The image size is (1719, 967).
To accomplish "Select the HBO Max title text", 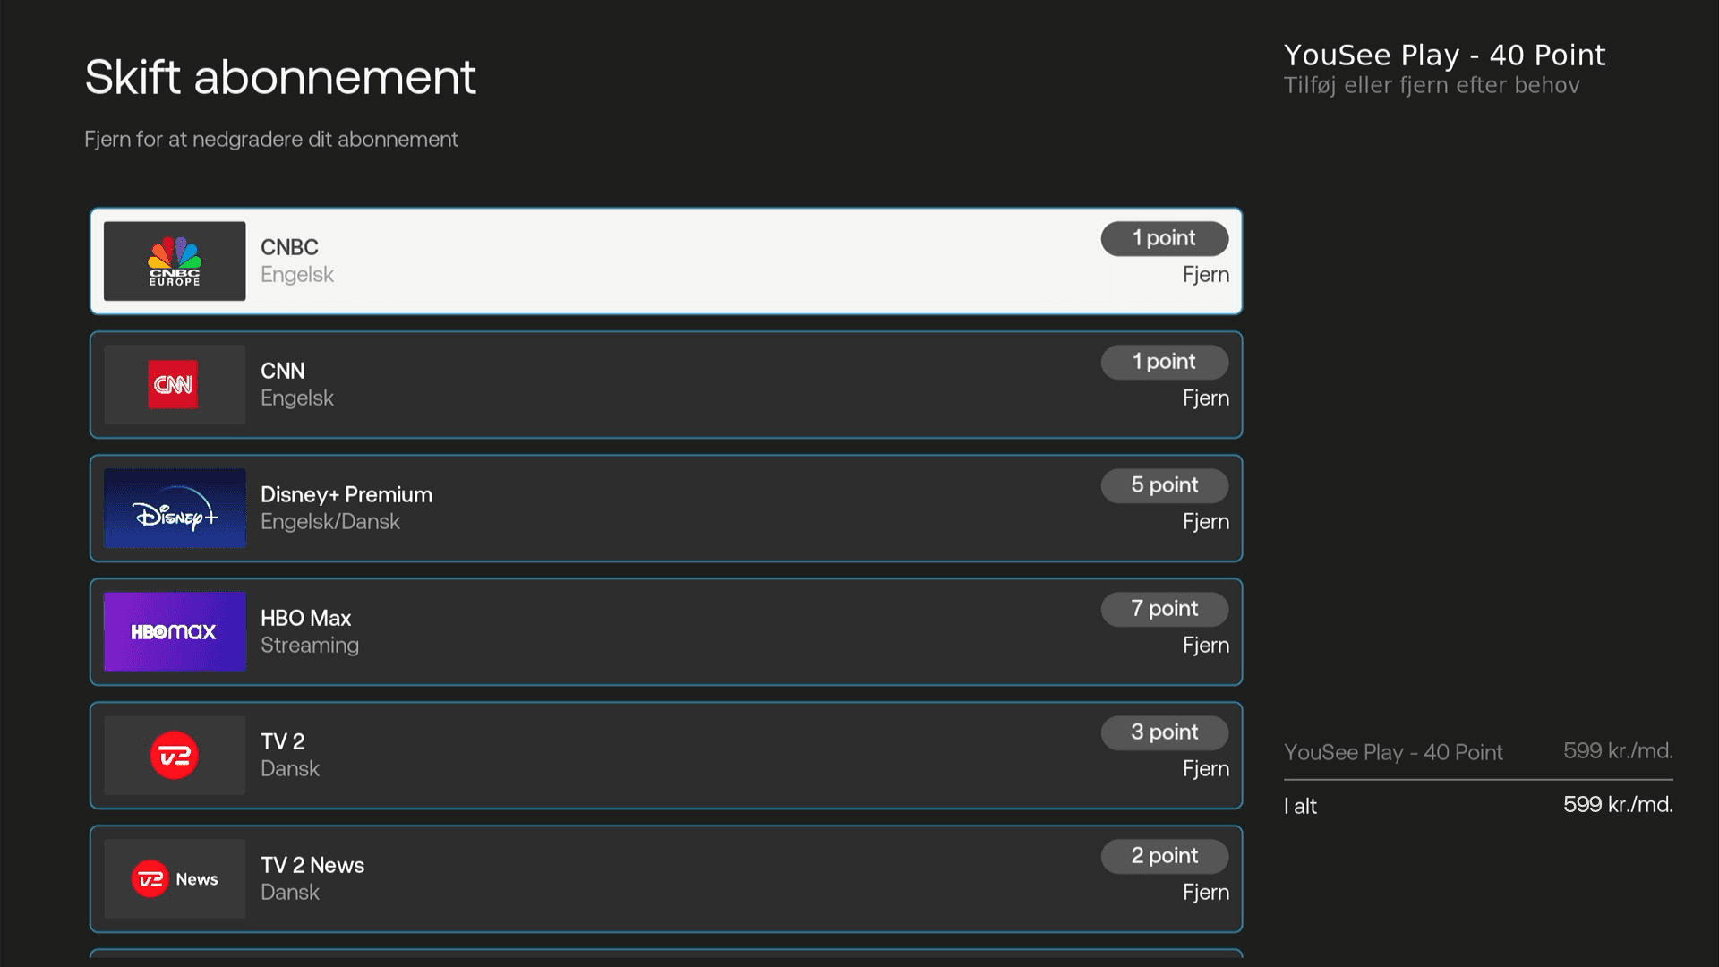I will point(305,618).
